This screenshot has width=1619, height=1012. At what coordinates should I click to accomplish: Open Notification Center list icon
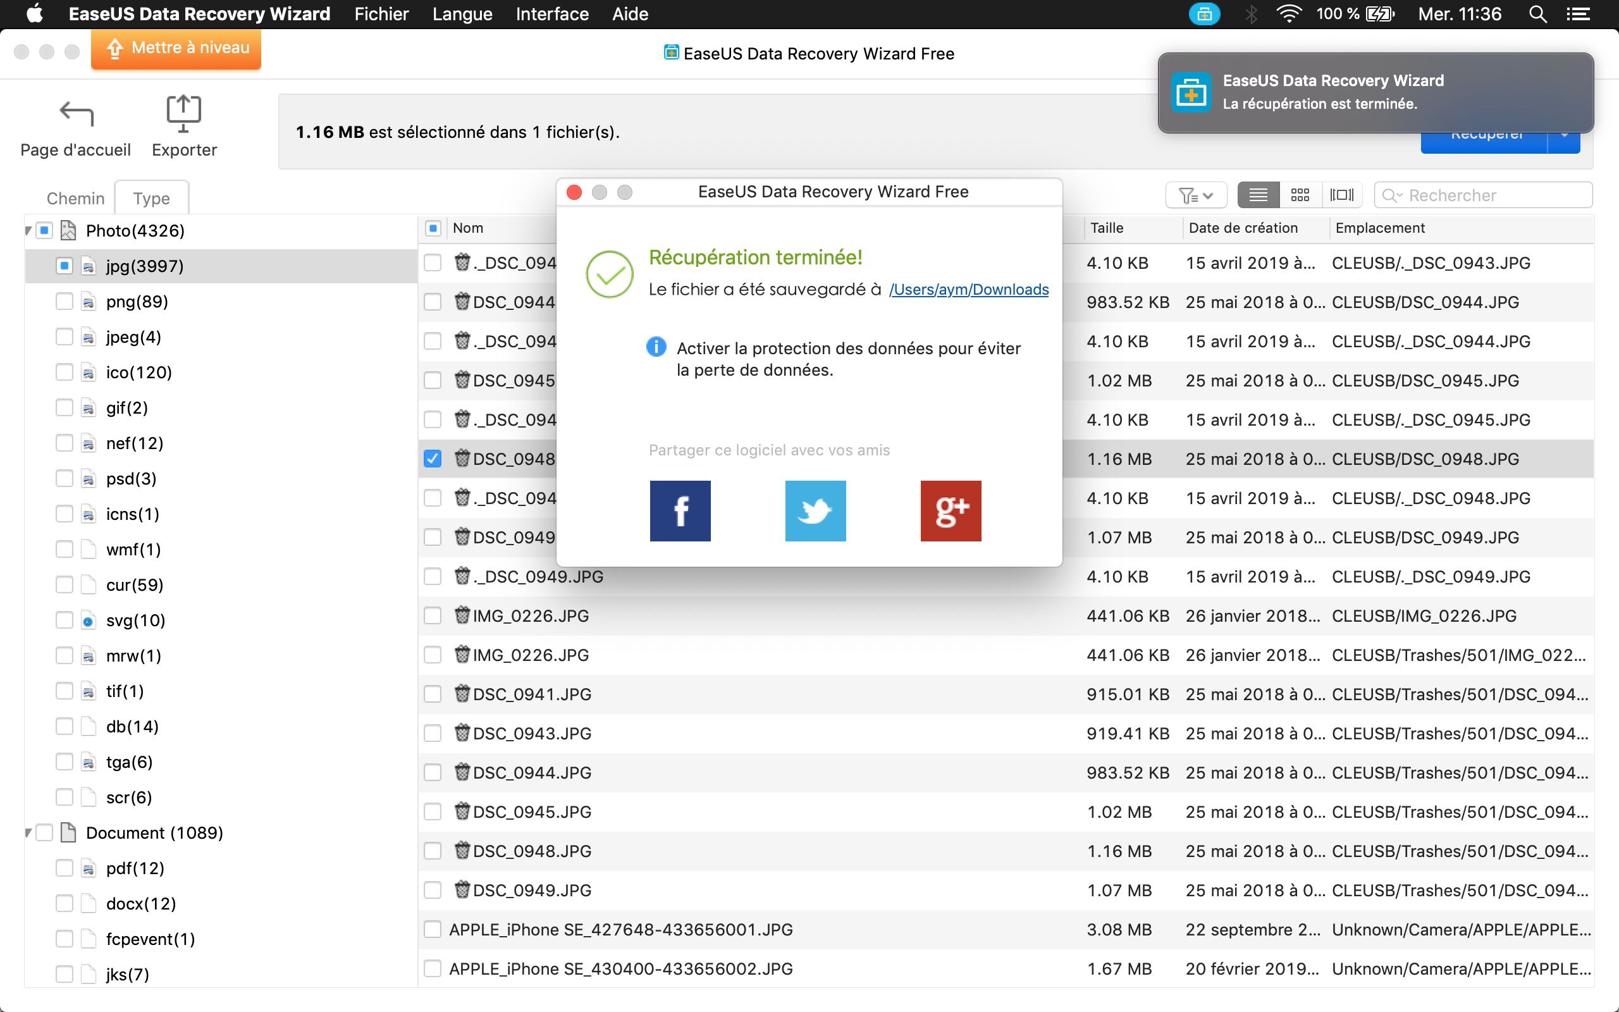[1579, 14]
